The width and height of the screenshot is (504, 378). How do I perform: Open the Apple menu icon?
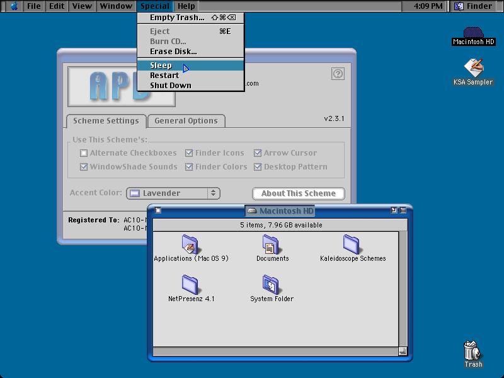coord(14,6)
